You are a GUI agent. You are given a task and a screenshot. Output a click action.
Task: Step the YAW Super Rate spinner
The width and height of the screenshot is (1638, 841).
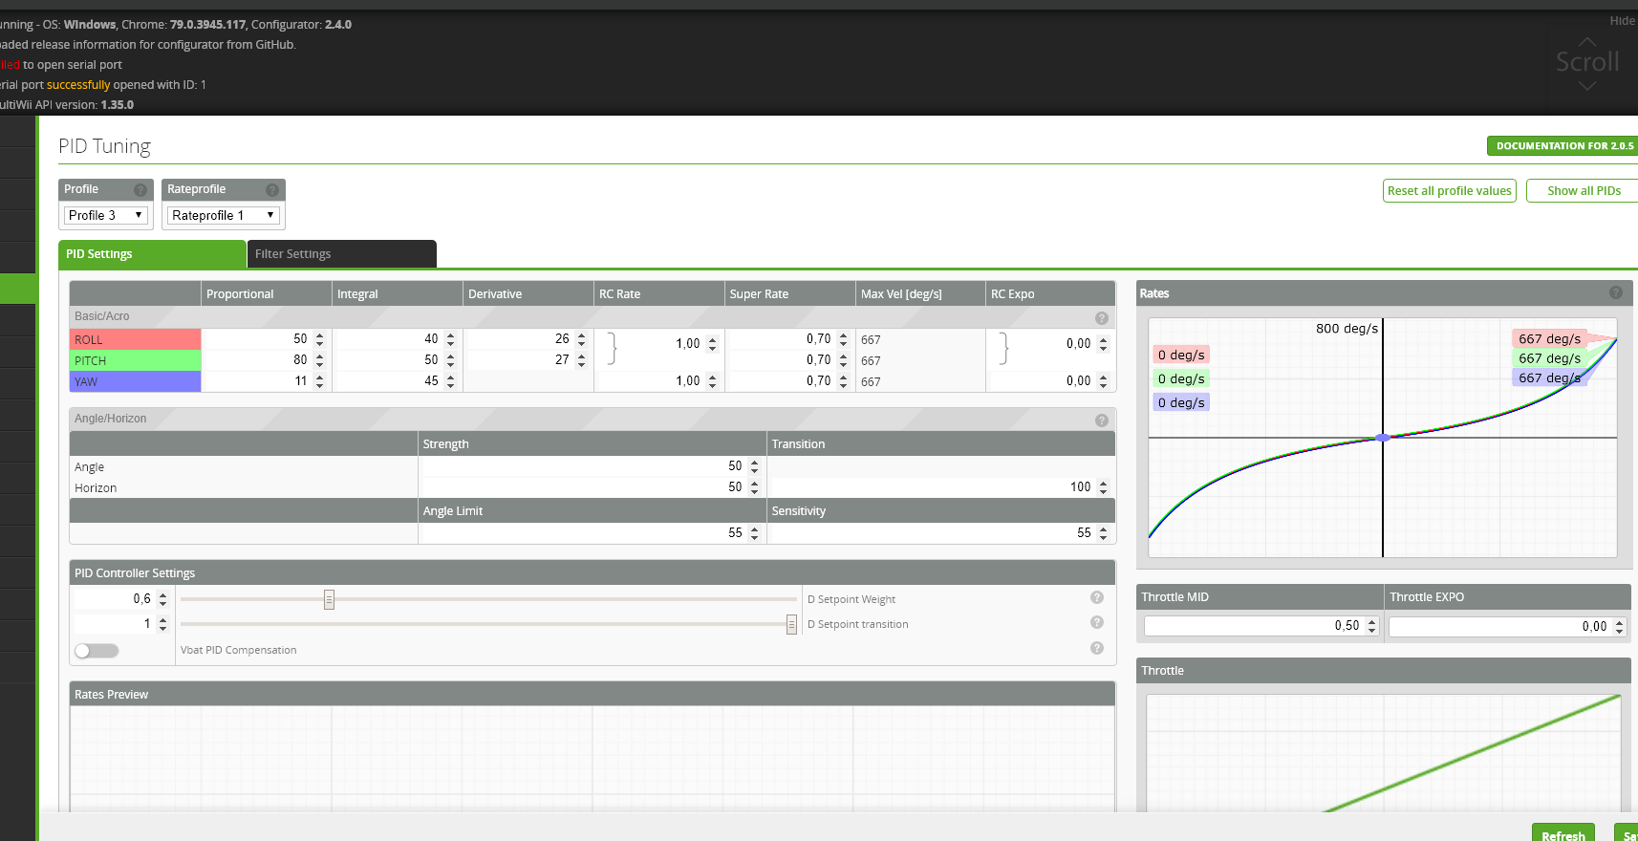coord(843,381)
